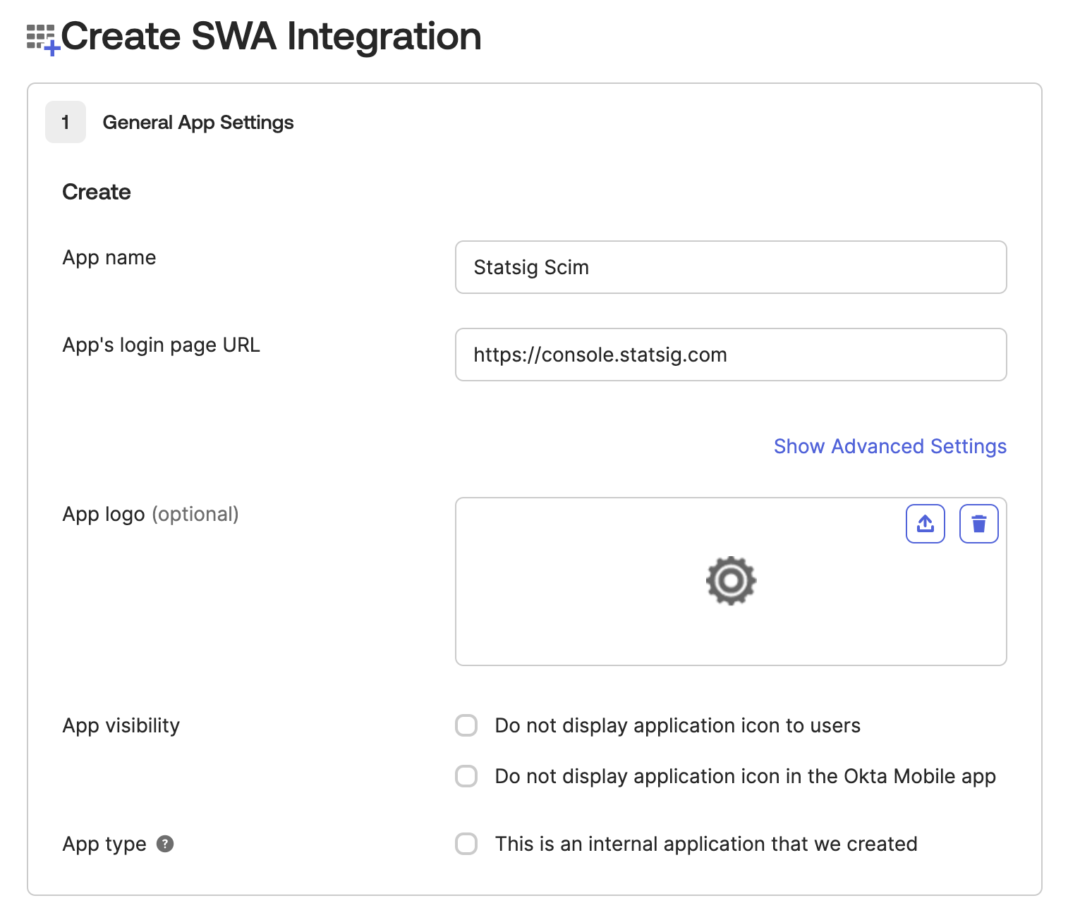Click the App logo (optional) label
The height and width of the screenshot is (922, 1068).
pos(150,514)
